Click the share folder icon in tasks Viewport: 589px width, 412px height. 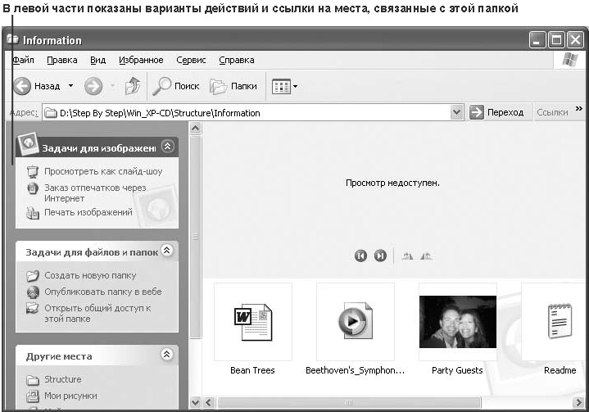tap(33, 308)
